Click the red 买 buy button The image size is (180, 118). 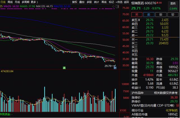(x=137, y=15)
